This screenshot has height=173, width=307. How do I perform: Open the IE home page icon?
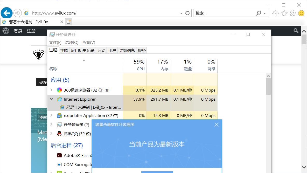pyautogui.click(x=276, y=13)
